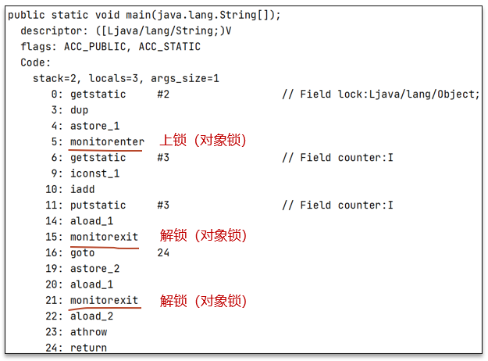The image size is (488, 361).
Task: Click the goto 24 instruction
Action: pos(82,252)
